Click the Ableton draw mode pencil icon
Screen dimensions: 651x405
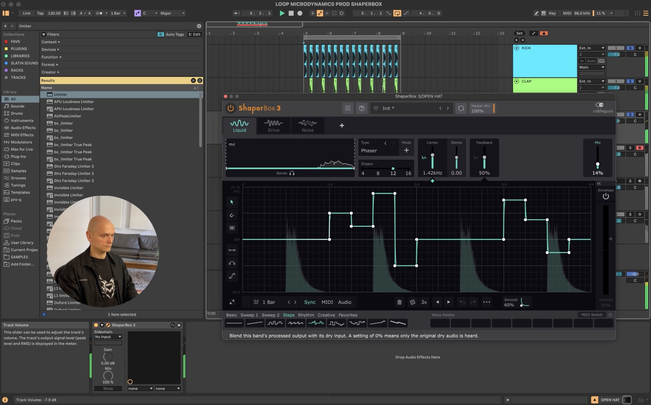tap(536, 13)
